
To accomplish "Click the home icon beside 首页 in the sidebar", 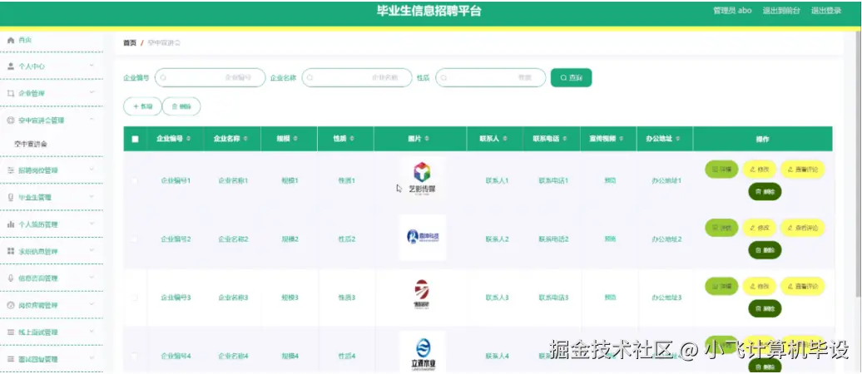I will pos(11,40).
